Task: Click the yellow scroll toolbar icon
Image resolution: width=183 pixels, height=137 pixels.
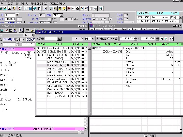Action: pos(60,9)
